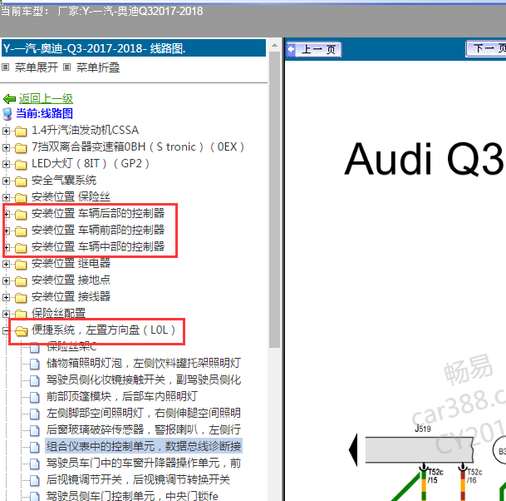The width and height of the screenshot is (506, 501).
Task: Select 安装位置 车辆后部的控制器 folder label
Action: [98, 213]
